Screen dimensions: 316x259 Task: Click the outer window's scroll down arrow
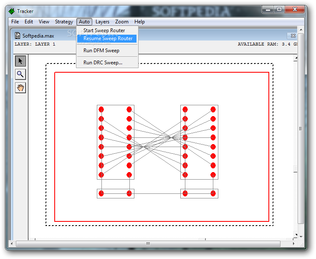click(x=301, y=236)
